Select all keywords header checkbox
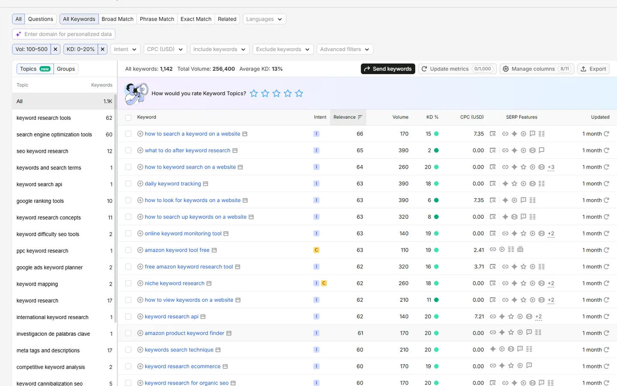617x386 pixels. [x=128, y=118]
